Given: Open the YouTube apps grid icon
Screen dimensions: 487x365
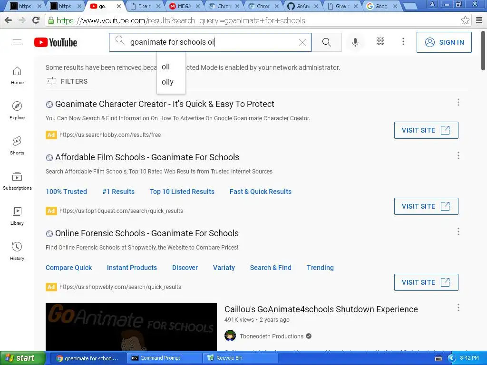Looking at the screenshot, I should [380, 41].
